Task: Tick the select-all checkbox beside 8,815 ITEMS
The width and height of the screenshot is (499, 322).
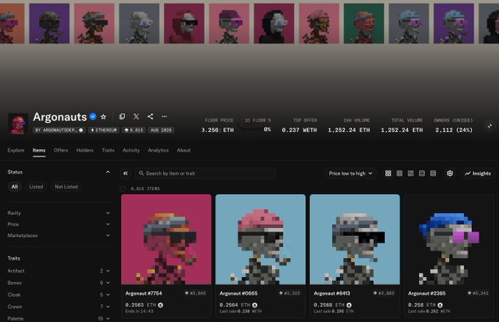Action: [123, 188]
